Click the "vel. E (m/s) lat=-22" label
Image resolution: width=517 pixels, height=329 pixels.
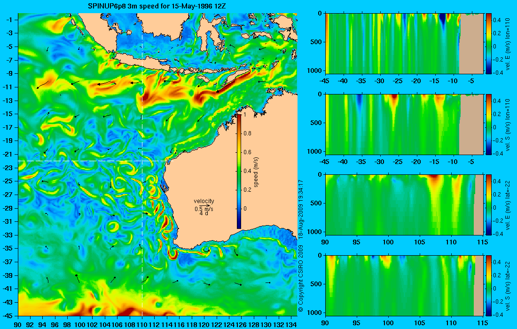click(508, 205)
